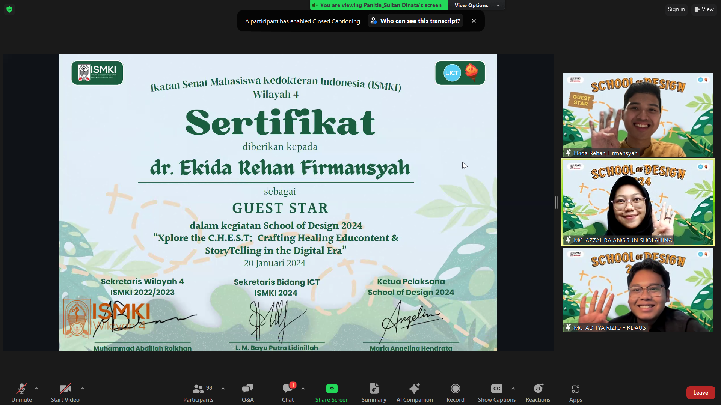Click the Leave button
The image size is (721, 405).
[x=701, y=392]
